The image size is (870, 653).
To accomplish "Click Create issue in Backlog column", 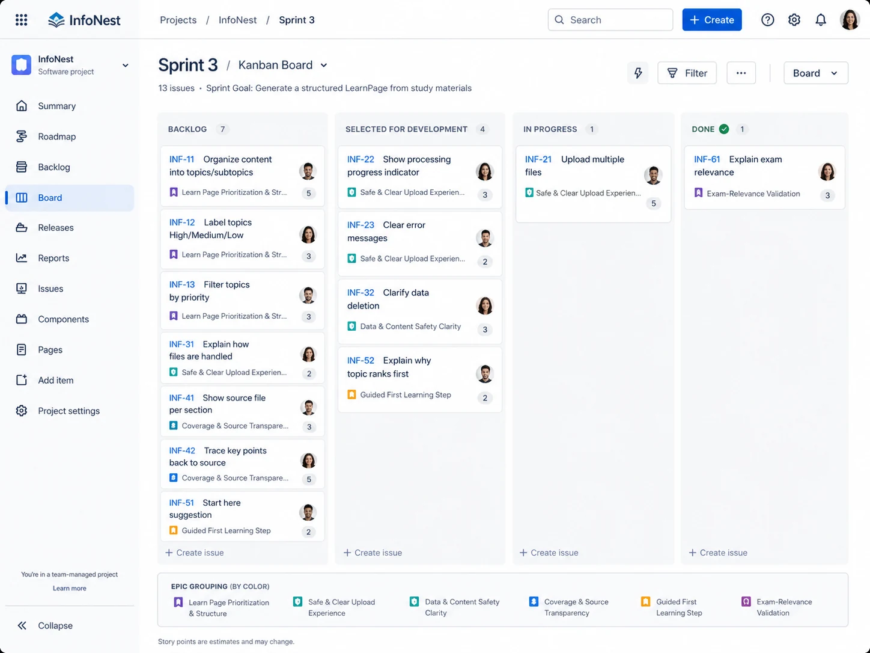I will pos(195,553).
